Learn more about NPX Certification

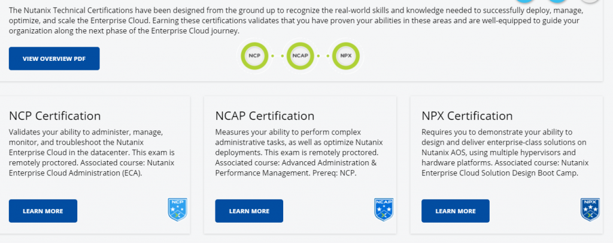(x=456, y=211)
